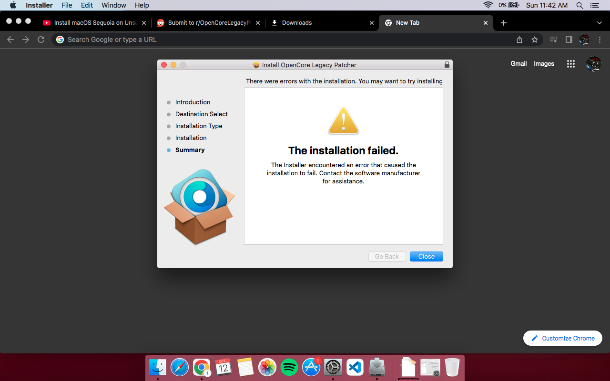The image size is (610, 381).
Task: Expand the Chrome tab search chevron
Action: [600, 23]
